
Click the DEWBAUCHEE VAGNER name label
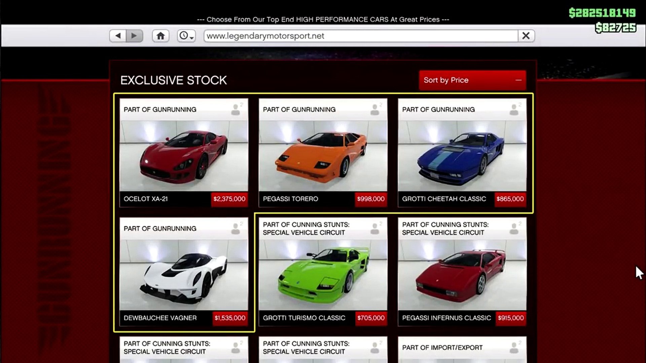(x=160, y=318)
